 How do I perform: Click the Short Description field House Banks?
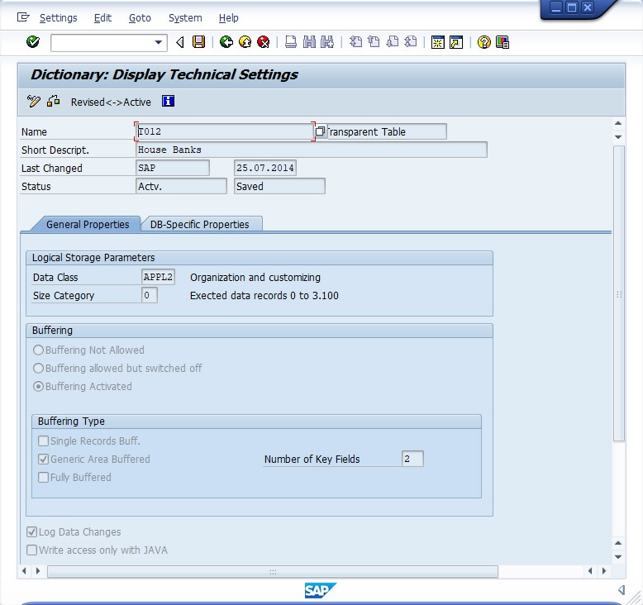click(x=312, y=150)
